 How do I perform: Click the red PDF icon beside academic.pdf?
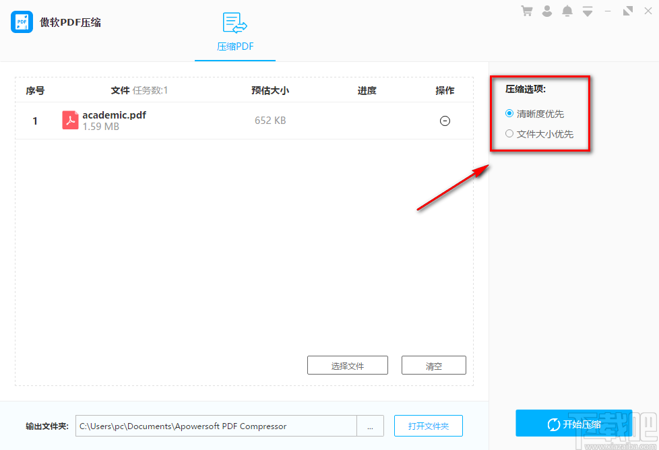click(70, 121)
